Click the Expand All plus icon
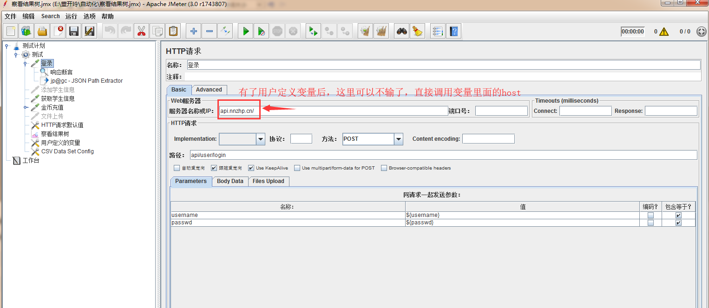 pyautogui.click(x=194, y=31)
